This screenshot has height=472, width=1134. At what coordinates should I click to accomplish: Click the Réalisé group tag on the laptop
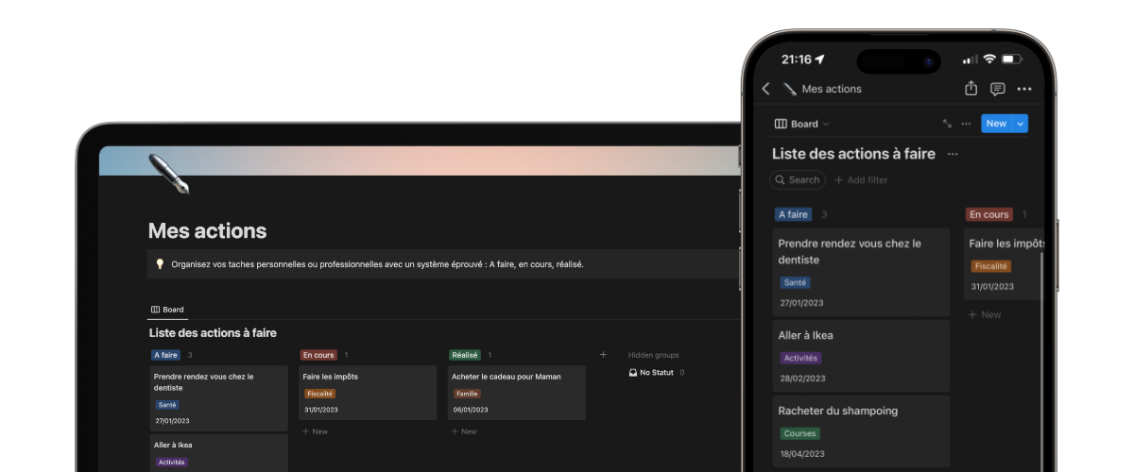(464, 355)
